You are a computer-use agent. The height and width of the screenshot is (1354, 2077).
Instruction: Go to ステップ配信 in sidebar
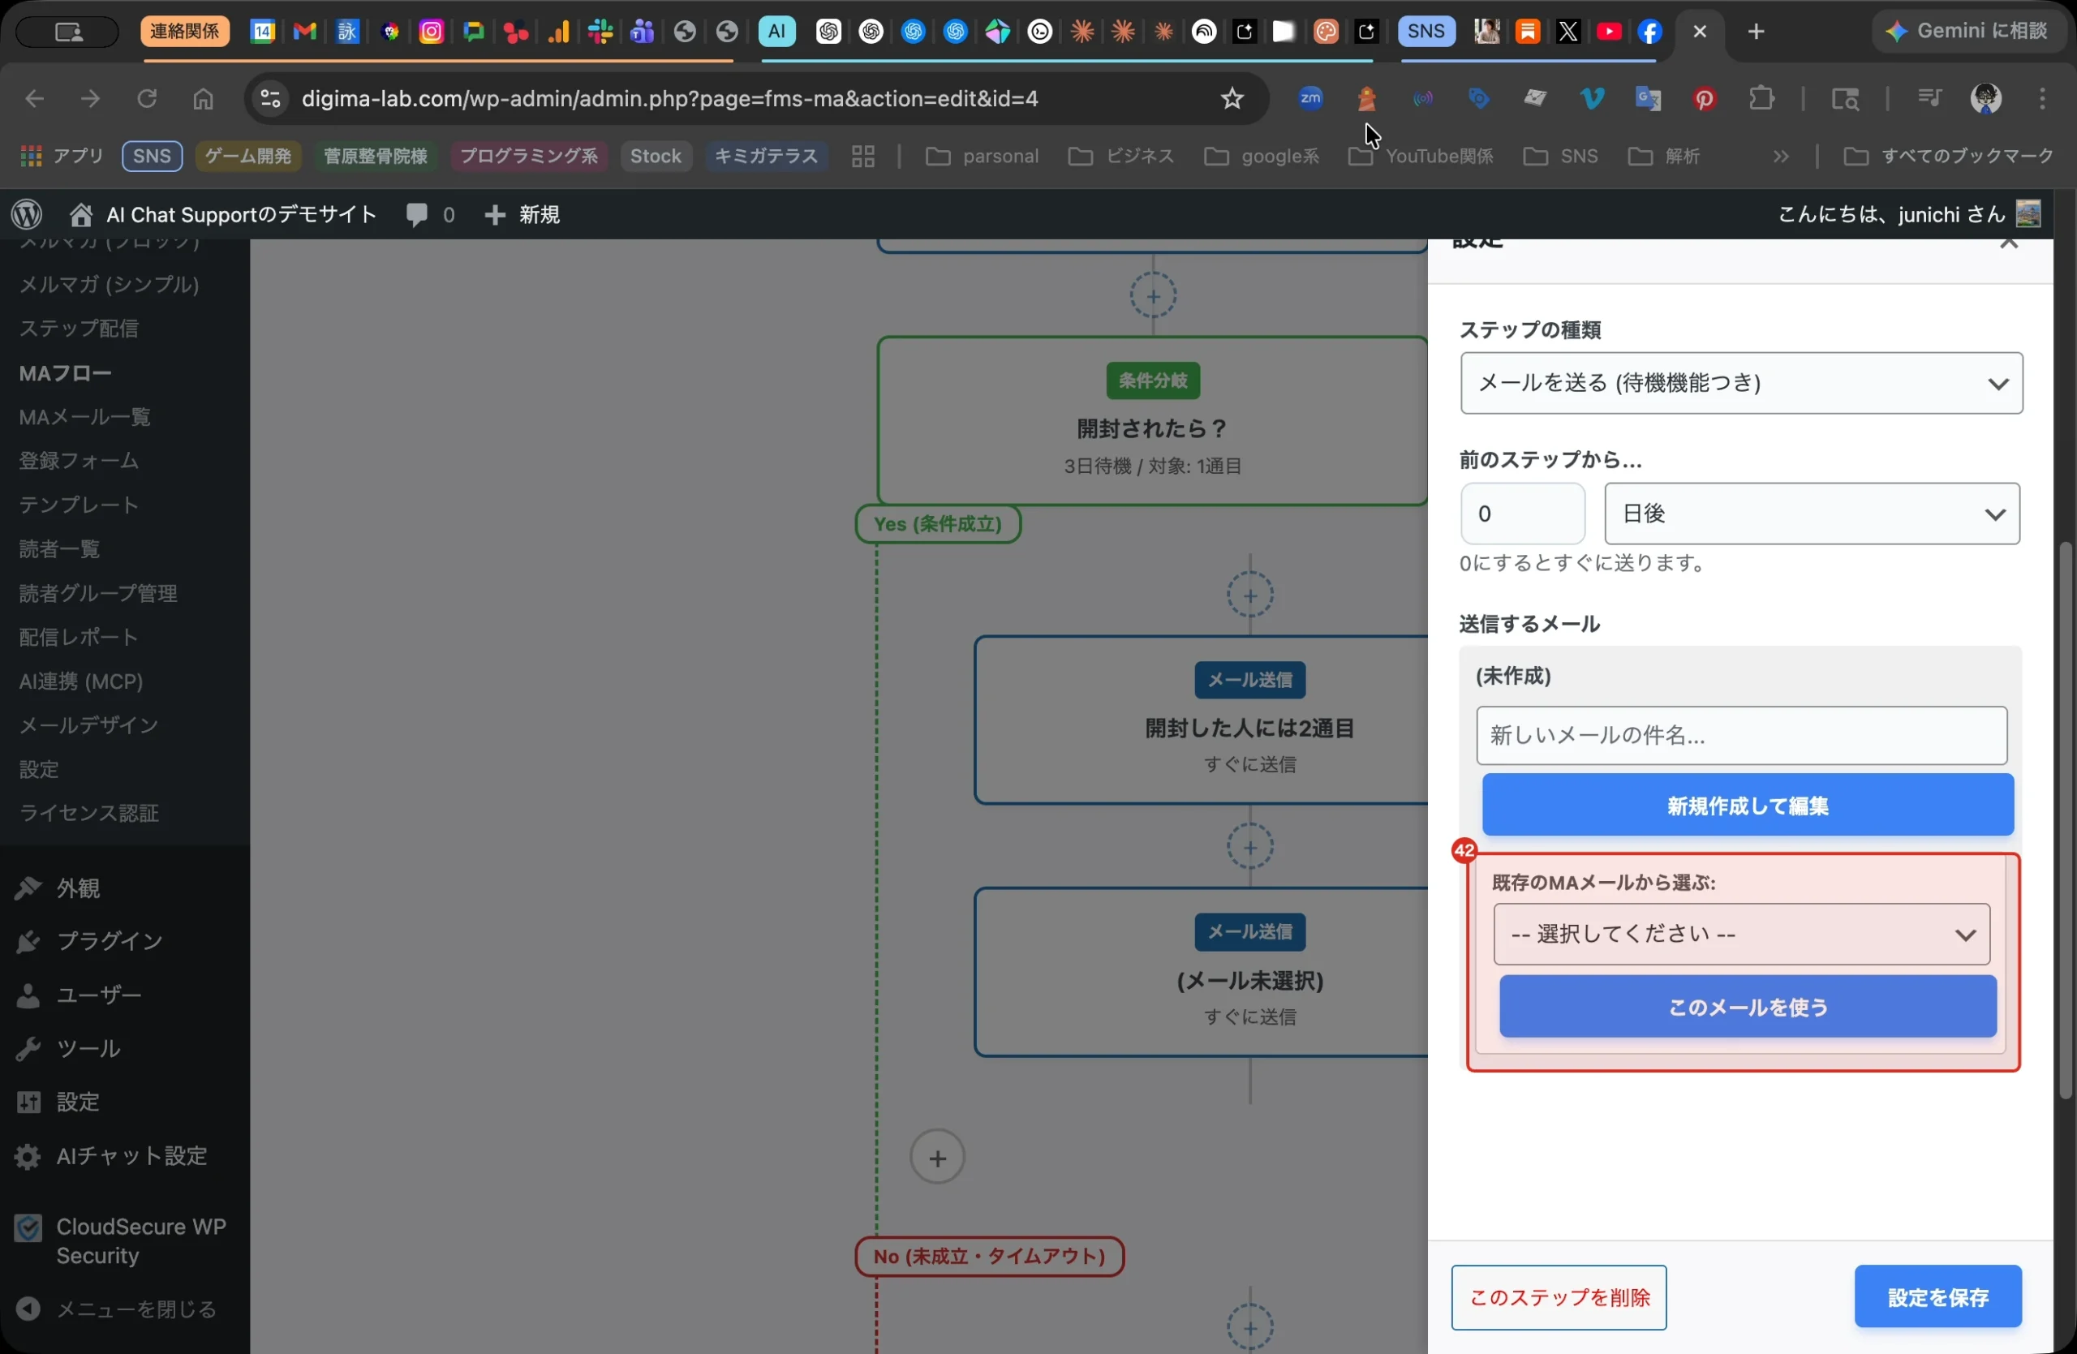point(79,329)
